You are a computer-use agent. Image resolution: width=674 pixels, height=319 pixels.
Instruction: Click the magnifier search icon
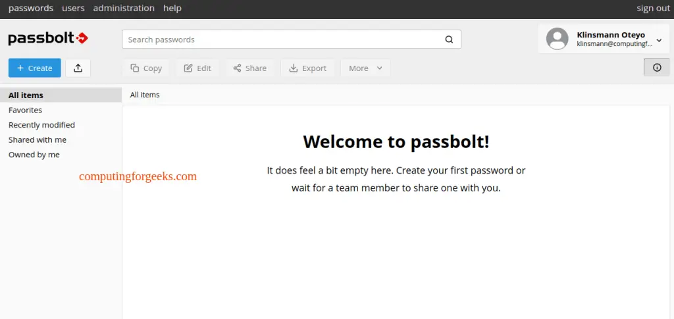click(449, 39)
